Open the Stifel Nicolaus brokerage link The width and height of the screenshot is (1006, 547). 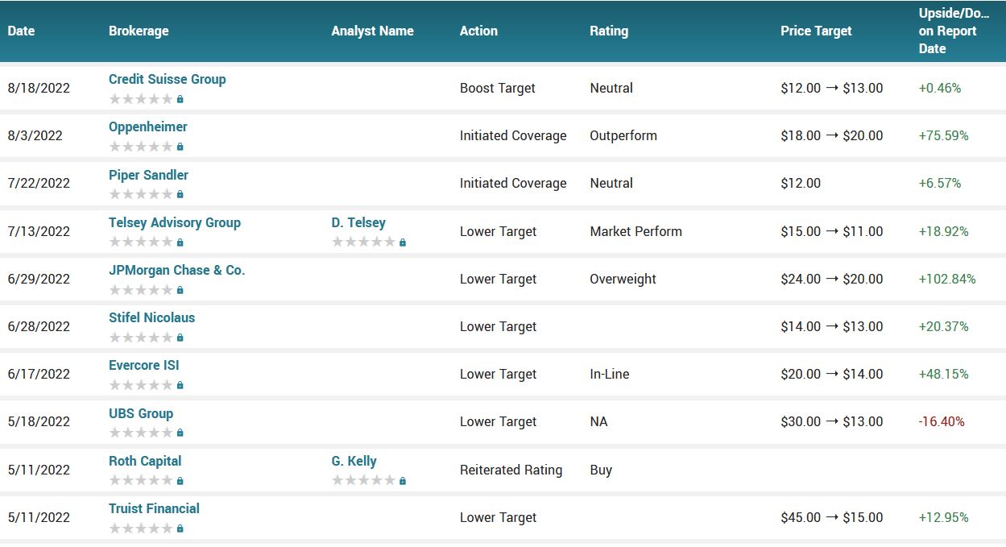tap(151, 317)
